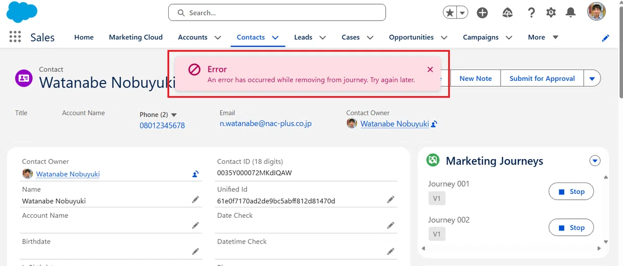The image size is (623, 266).
Task: Edit the Date Check field pencil icon
Action: [390, 225]
